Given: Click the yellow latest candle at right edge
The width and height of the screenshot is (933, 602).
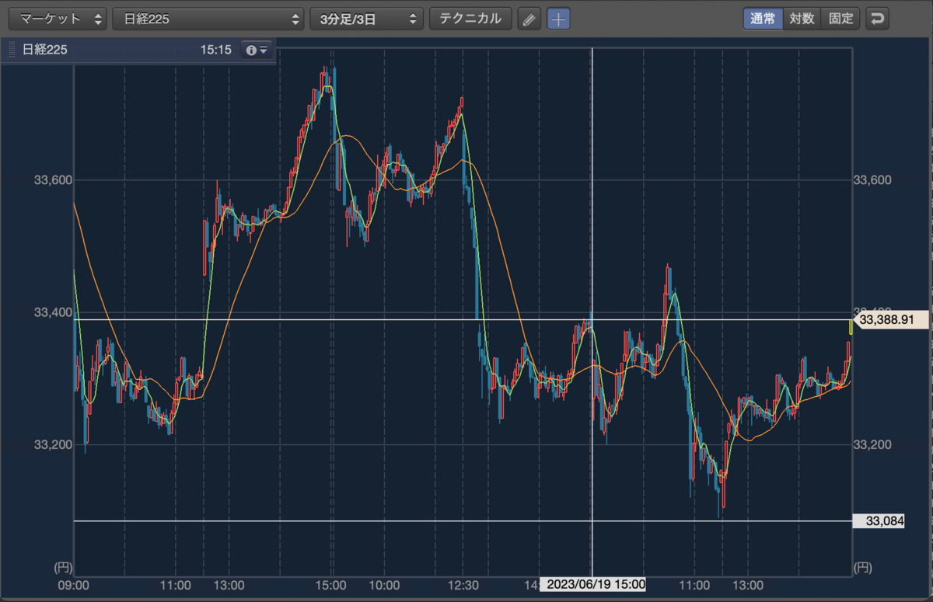Looking at the screenshot, I should (x=851, y=327).
